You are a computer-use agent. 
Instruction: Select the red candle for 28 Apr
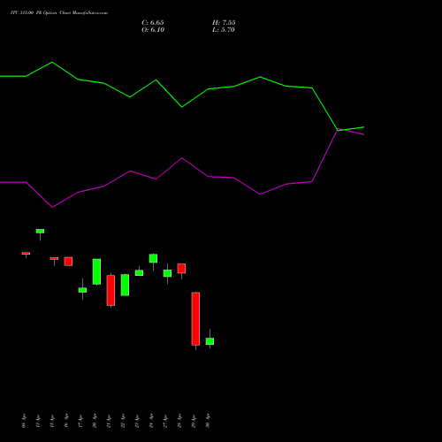pos(181,269)
